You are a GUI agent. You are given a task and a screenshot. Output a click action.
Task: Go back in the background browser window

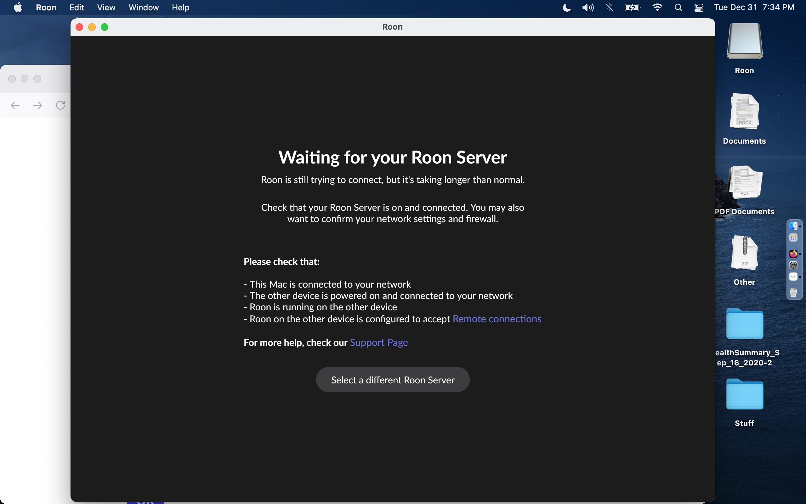(x=15, y=105)
